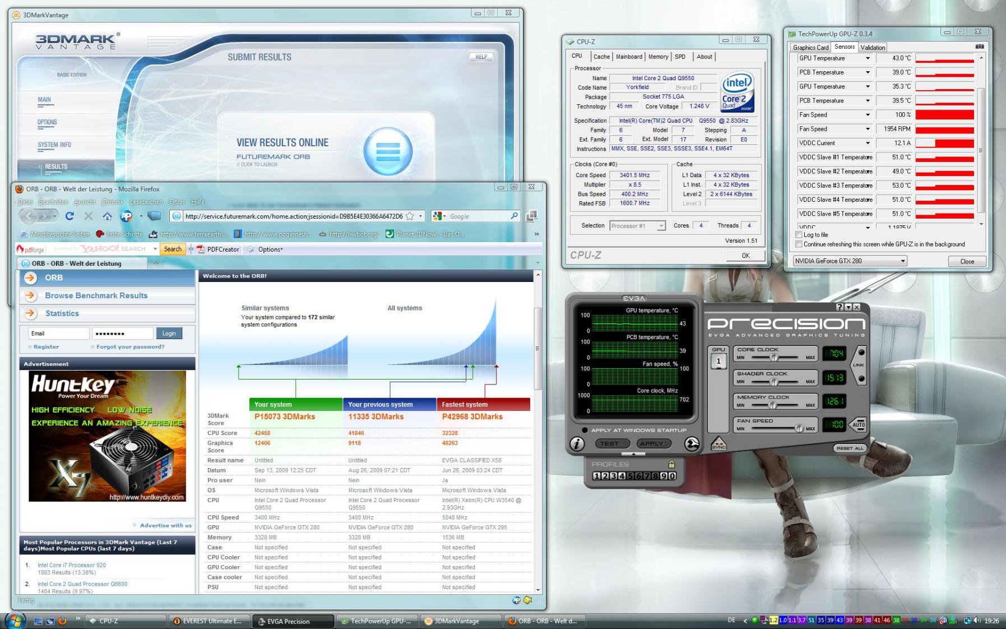
Task: Open the Processor #1 selection dropdown
Action: (x=637, y=225)
